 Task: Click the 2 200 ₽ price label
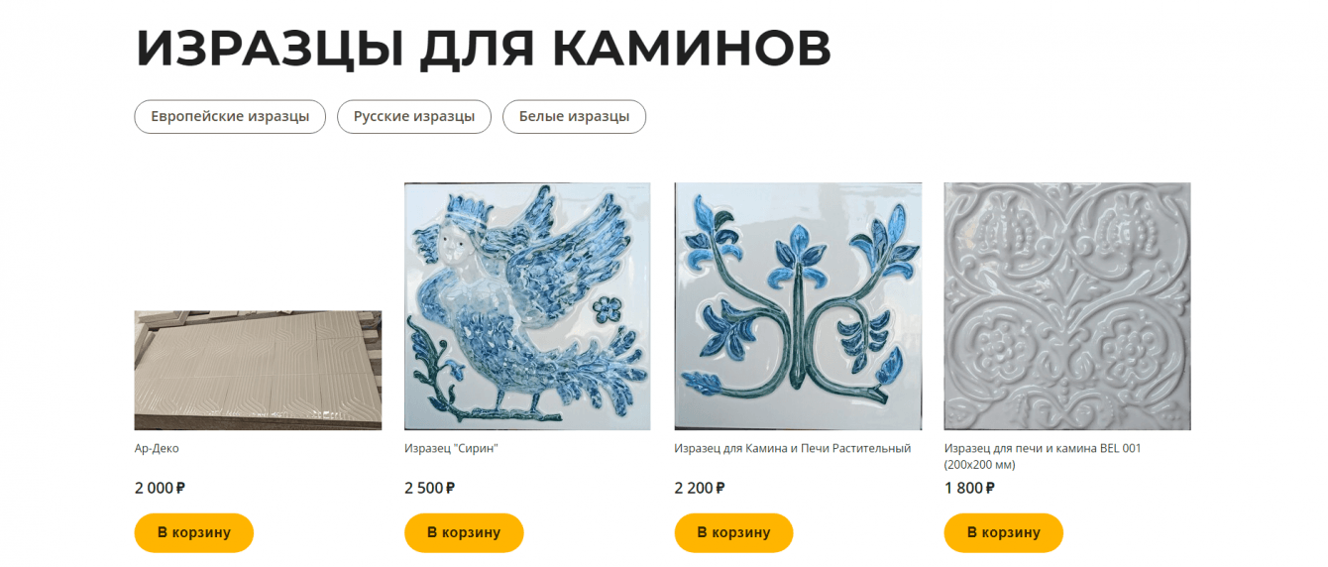701,488
